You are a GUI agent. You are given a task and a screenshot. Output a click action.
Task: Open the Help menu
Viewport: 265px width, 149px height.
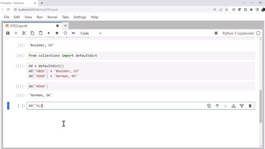pyautogui.click(x=94, y=17)
